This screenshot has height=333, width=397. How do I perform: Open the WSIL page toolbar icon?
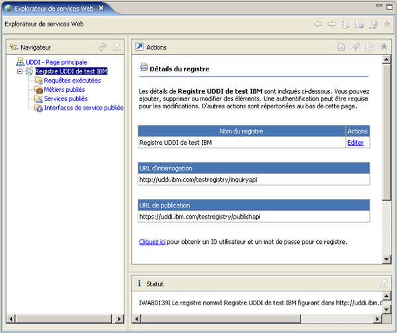point(359,24)
